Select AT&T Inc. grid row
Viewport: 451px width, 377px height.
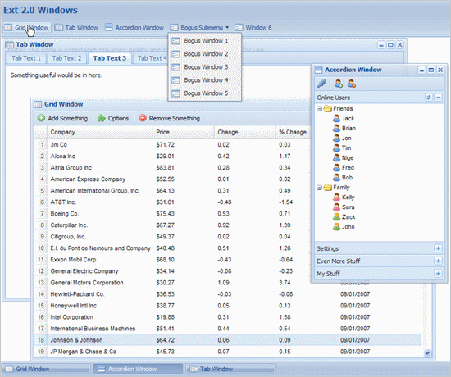[172, 202]
